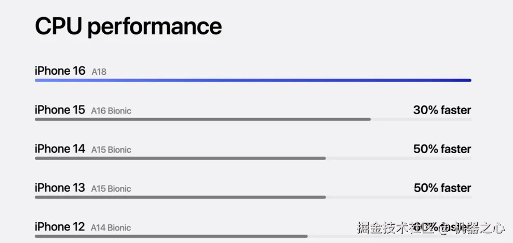Click the "30% faster" text
Image resolution: width=513 pixels, height=243 pixels.
tap(442, 110)
